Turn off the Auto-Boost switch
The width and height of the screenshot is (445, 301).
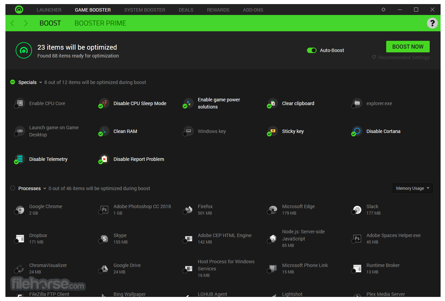(x=312, y=50)
